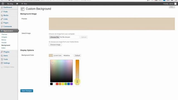The image size is (178, 100).
Task: Select the yellow palette swatch
Action: tap(63, 84)
